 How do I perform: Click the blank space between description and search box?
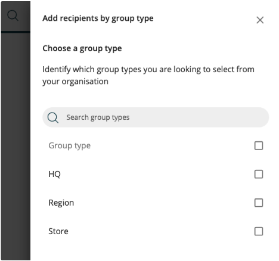click(156, 97)
